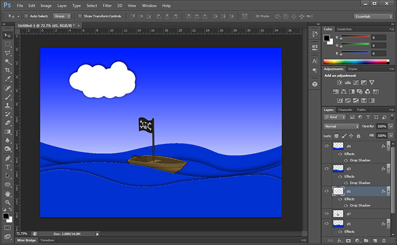The height and width of the screenshot is (245, 397).
Task: Click the Brightness/Contrast adjustment icon
Action: (x=340, y=83)
